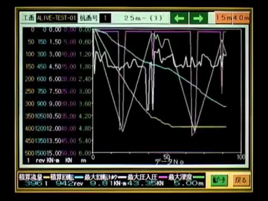Image resolution: width=268 pixels, height=201 pixels.
Task: Tap the 工番 label
Action: (28, 18)
